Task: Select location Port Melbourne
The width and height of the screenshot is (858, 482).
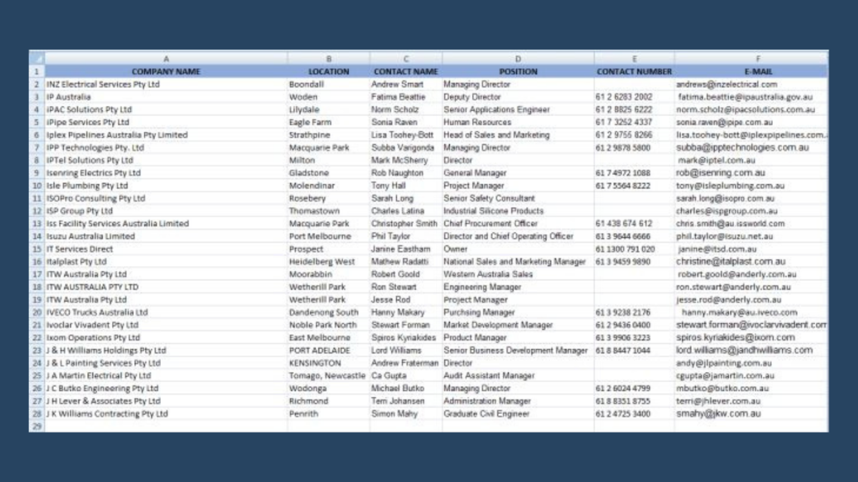Action: [x=328, y=236]
